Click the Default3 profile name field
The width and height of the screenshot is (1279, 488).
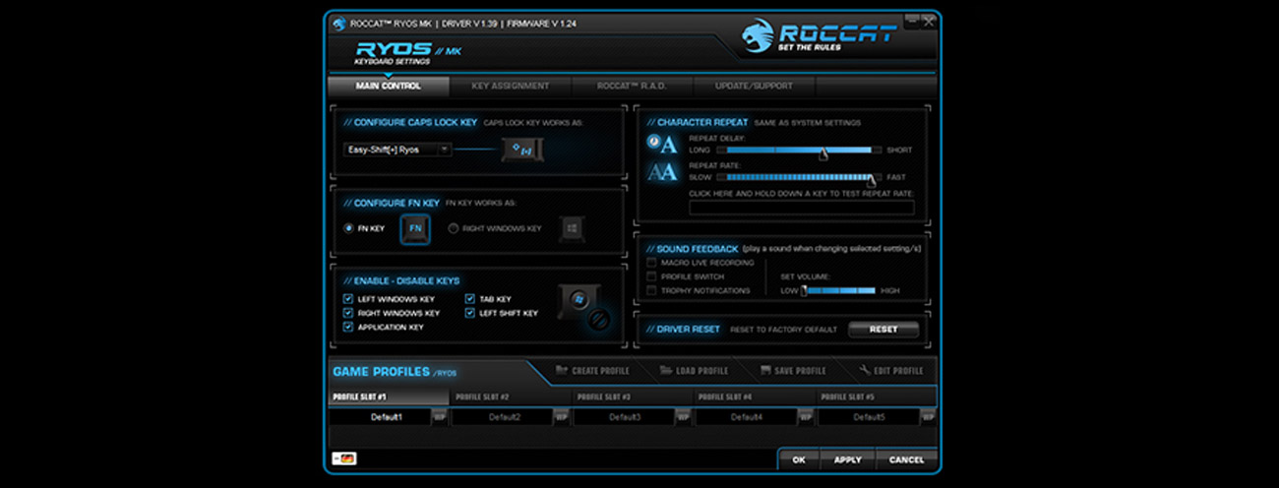625,417
